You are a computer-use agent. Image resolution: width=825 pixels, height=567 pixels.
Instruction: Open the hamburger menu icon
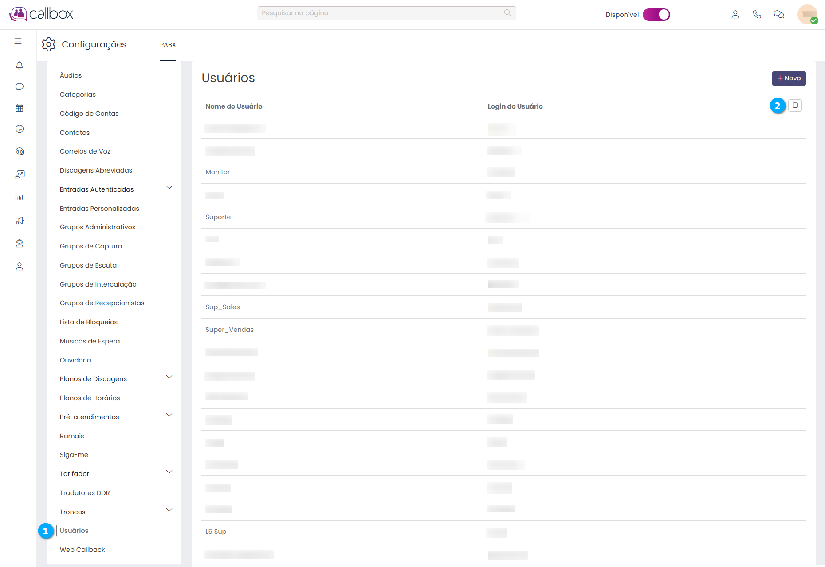(x=18, y=41)
